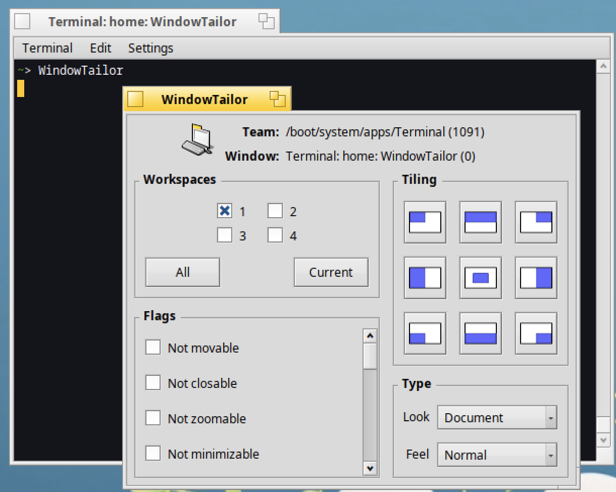Check the Not zoomable flag

153,418
